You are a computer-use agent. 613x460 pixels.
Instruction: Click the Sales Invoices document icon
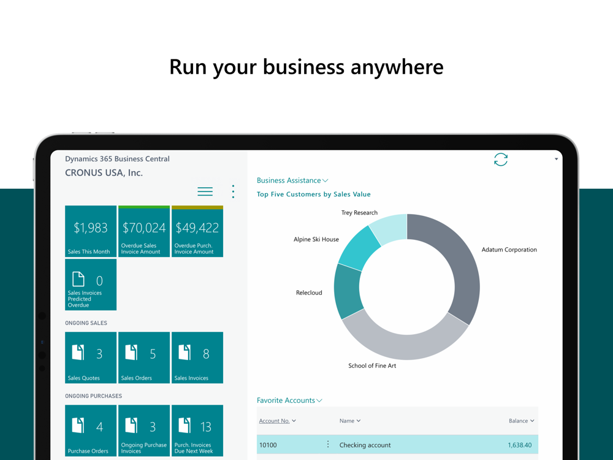pyautogui.click(x=185, y=352)
